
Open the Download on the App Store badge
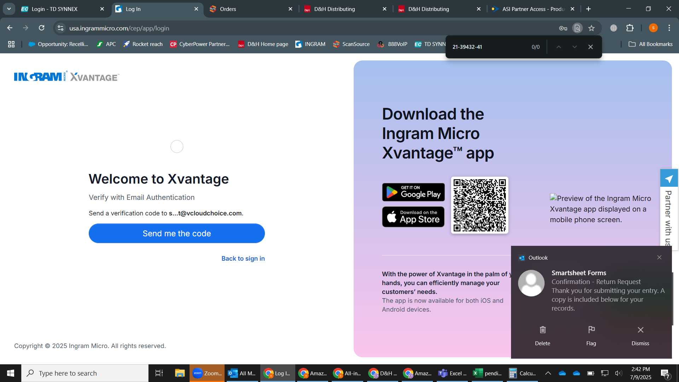[x=413, y=217]
